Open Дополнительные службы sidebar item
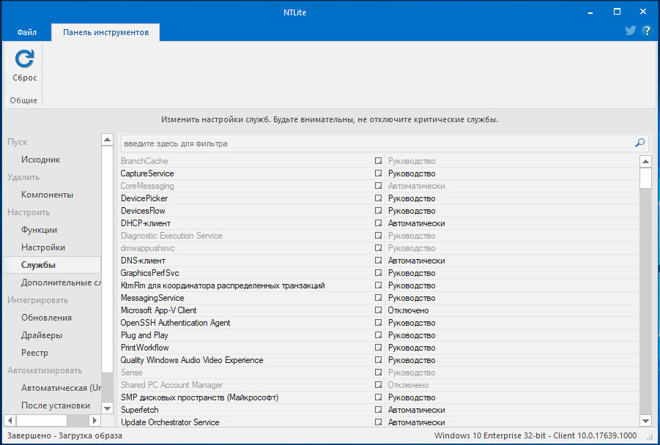 [61, 283]
